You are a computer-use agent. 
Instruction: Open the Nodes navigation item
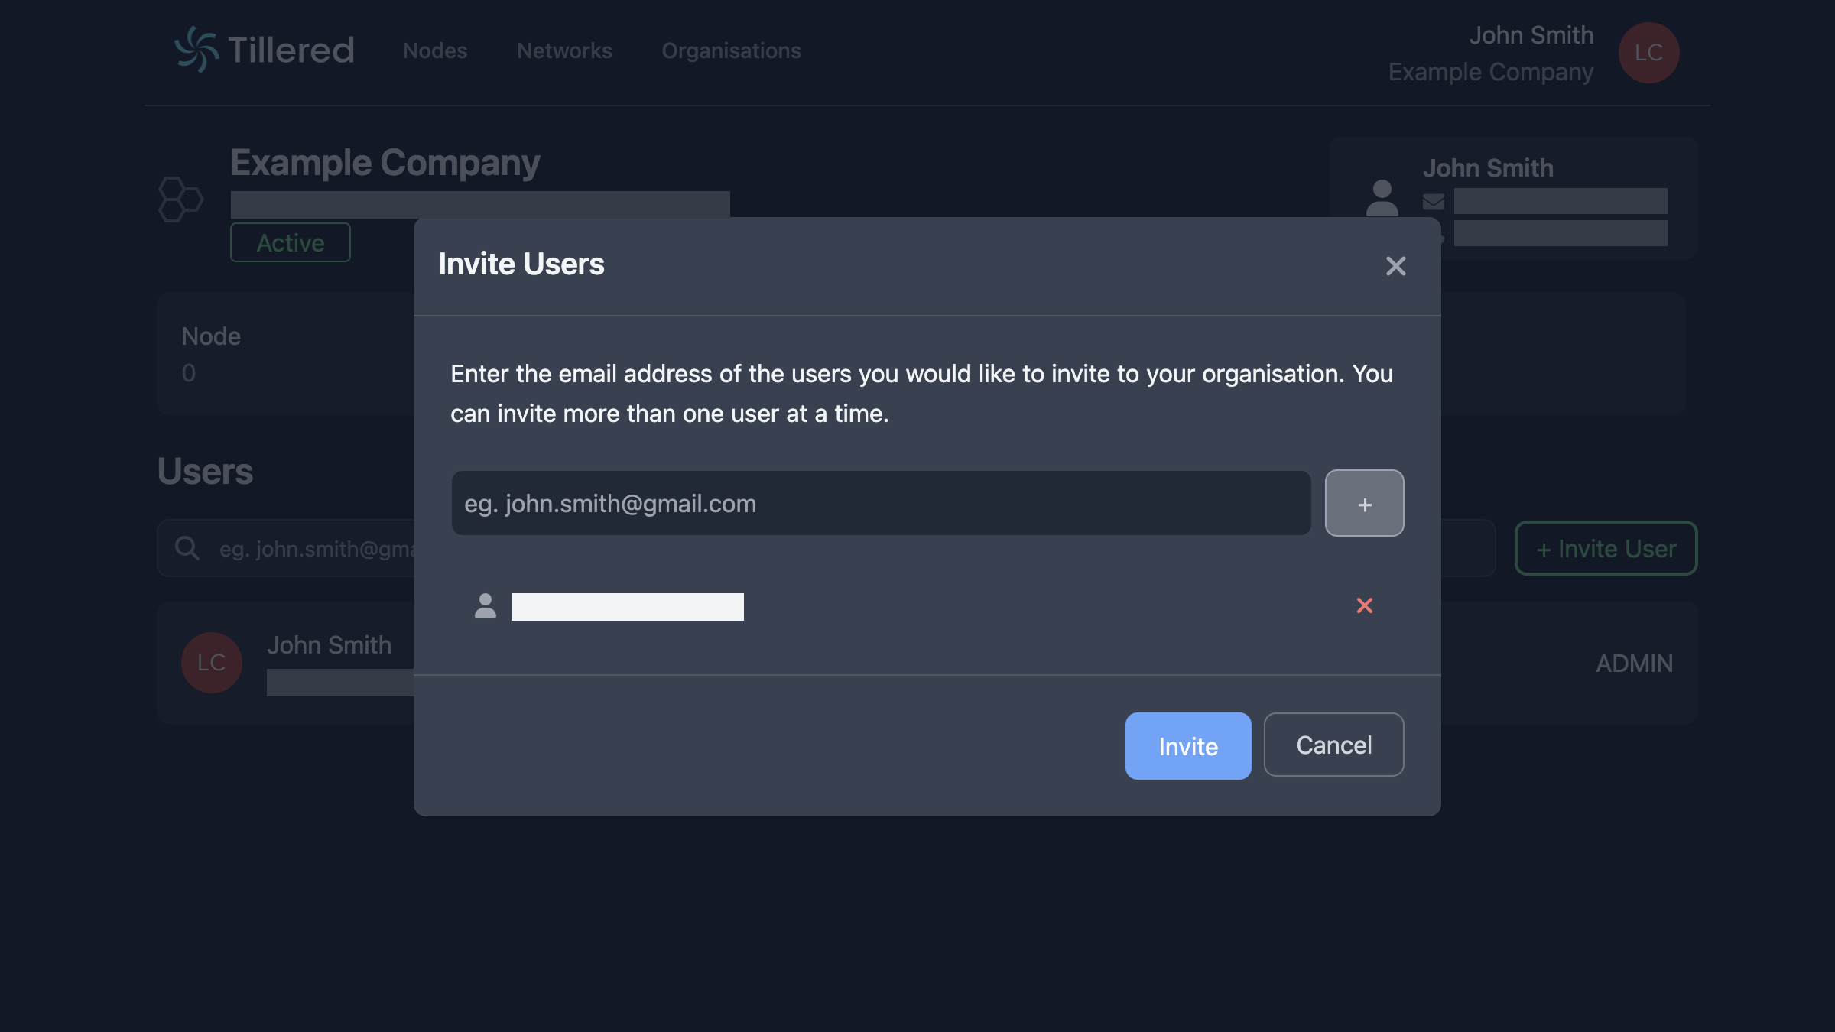tap(434, 50)
